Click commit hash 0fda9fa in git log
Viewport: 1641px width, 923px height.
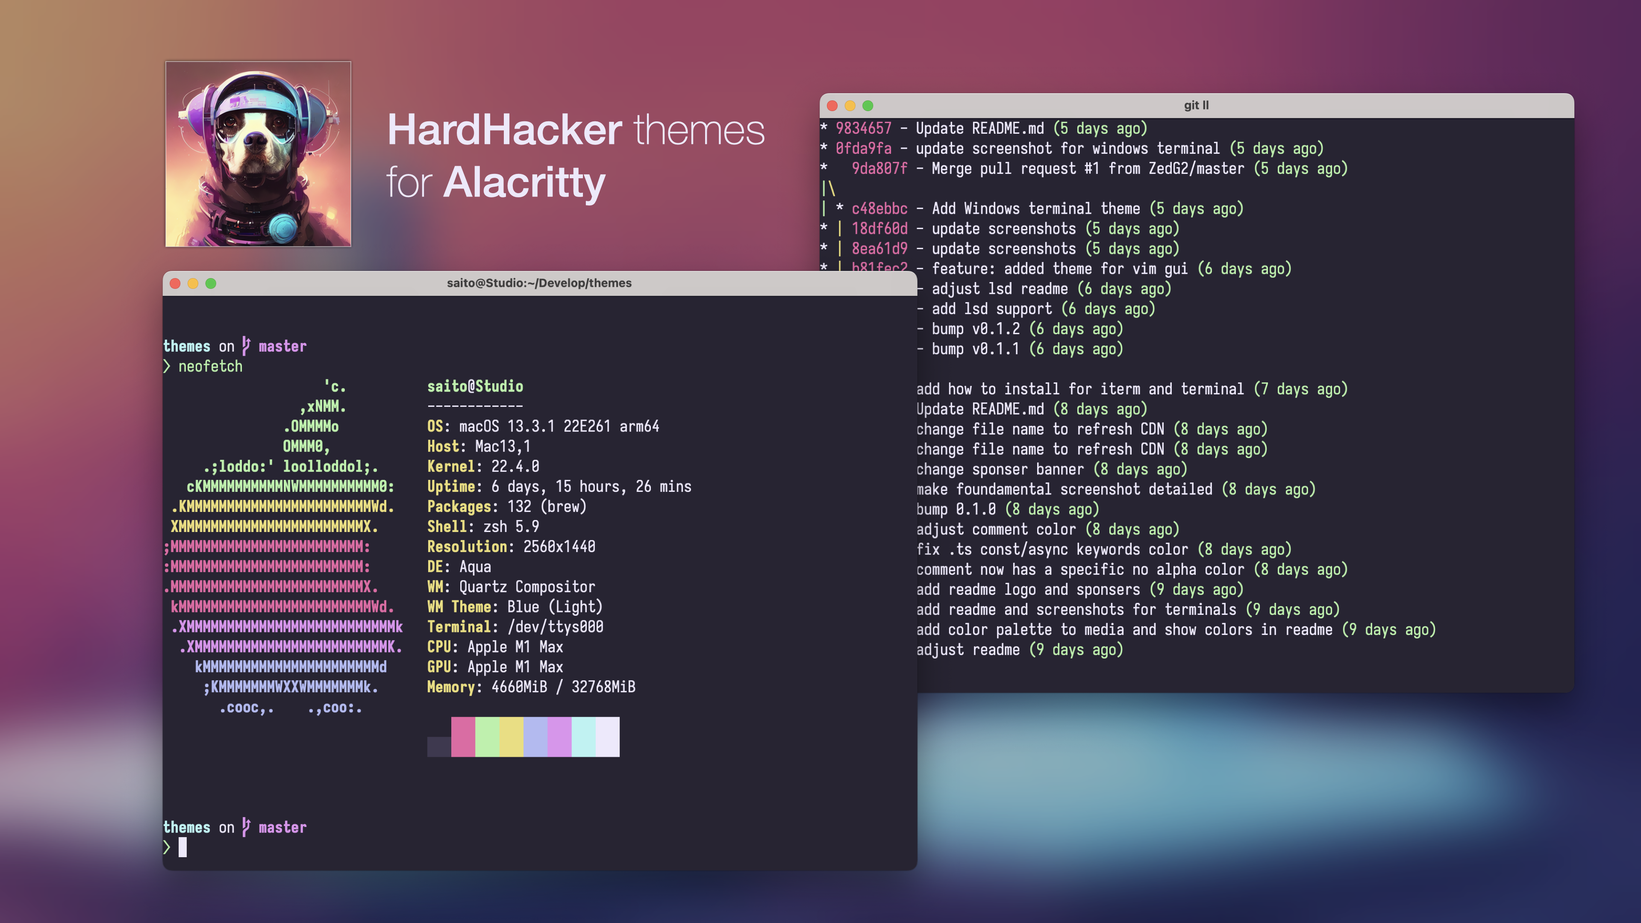tap(863, 148)
